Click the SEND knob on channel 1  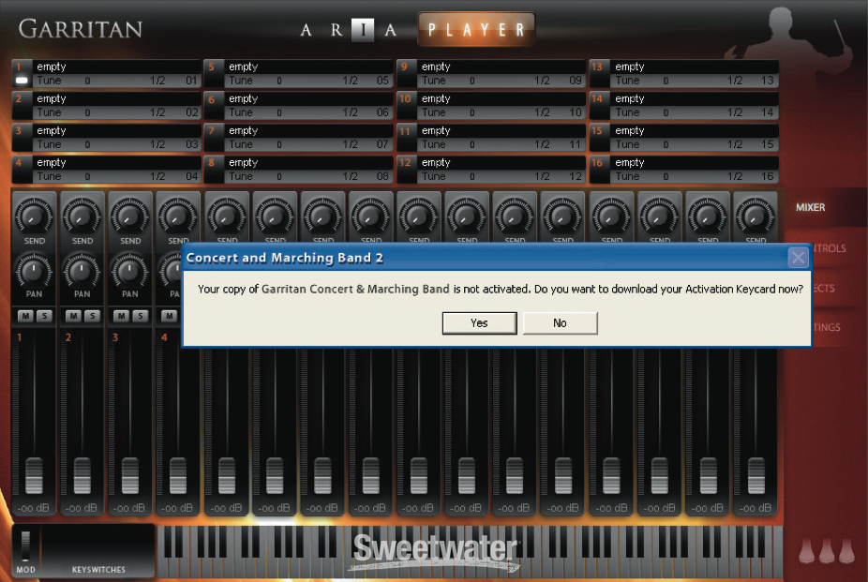35,217
